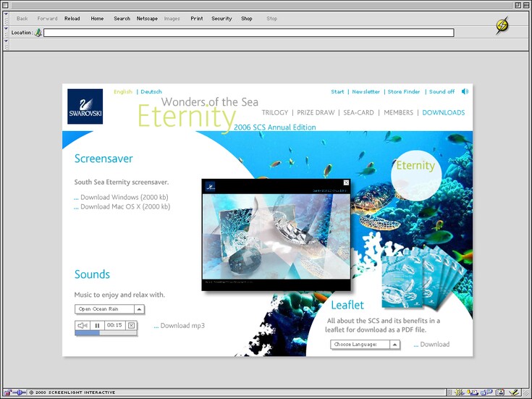Open the Newsletter link
The width and height of the screenshot is (532, 399).
[x=366, y=92]
